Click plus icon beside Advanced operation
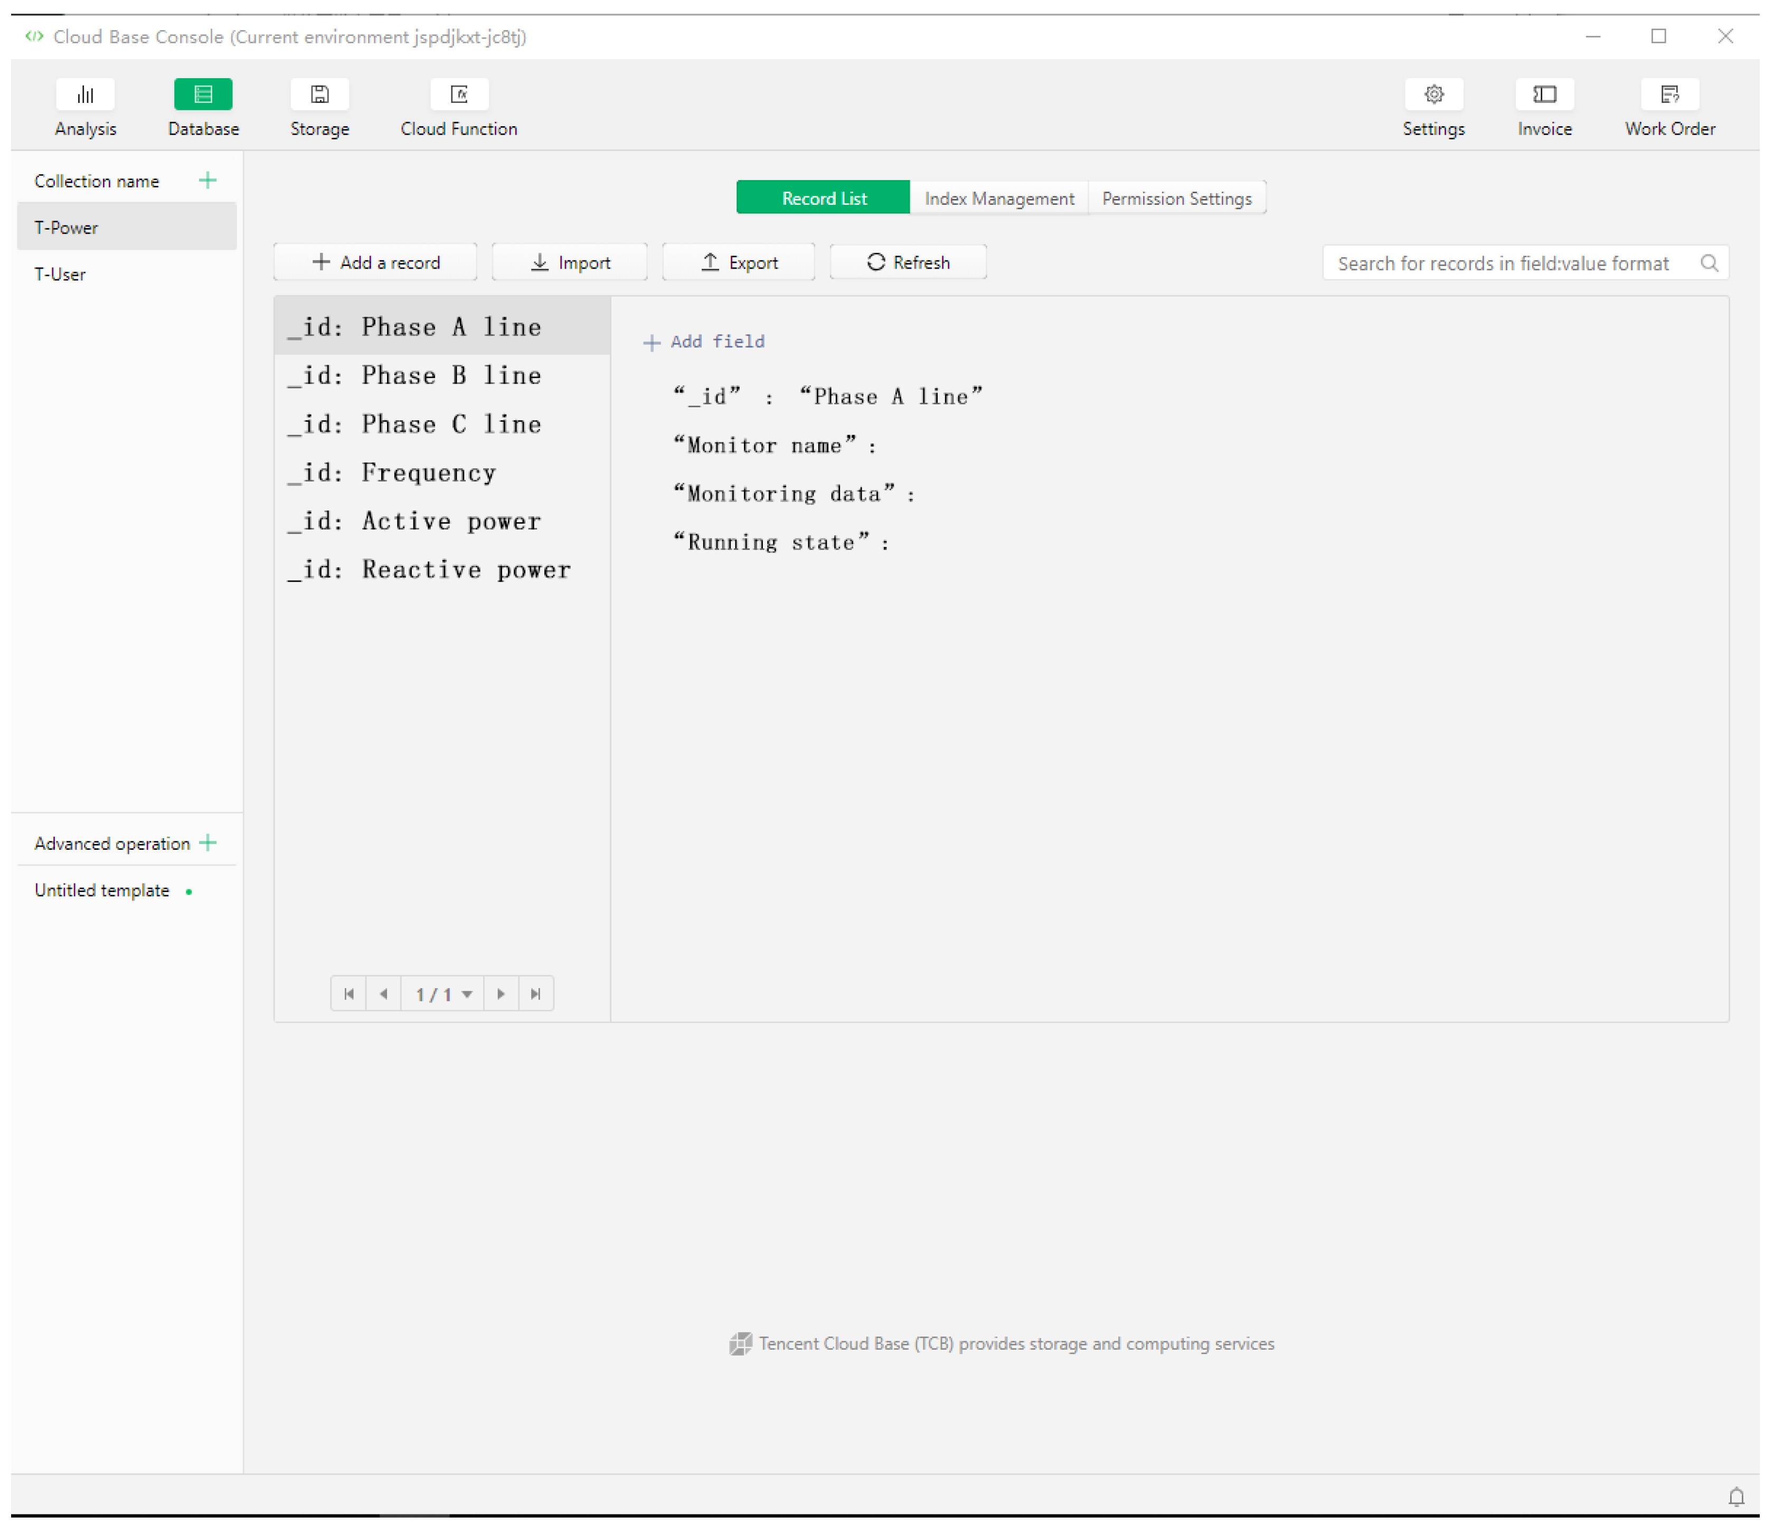 207,843
